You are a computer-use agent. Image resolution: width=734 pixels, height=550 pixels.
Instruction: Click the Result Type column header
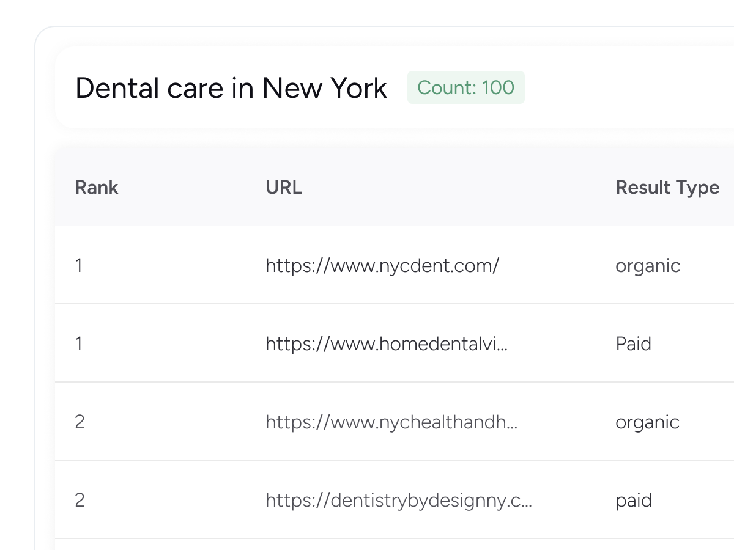pos(667,187)
